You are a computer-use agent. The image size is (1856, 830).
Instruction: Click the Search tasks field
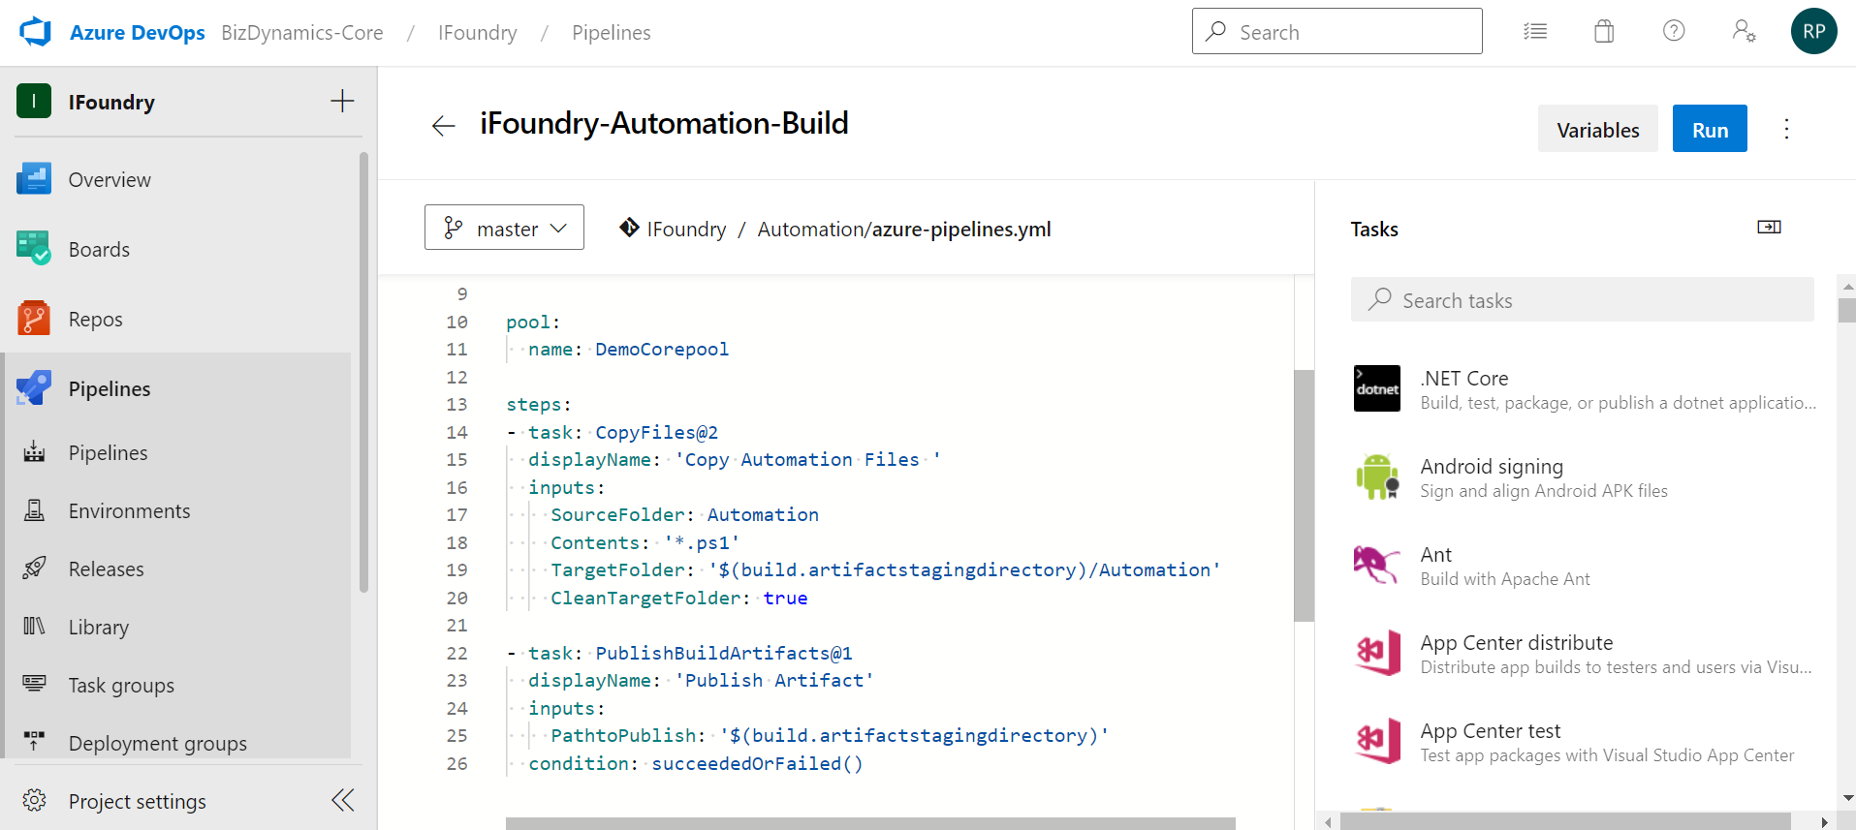[1582, 300]
